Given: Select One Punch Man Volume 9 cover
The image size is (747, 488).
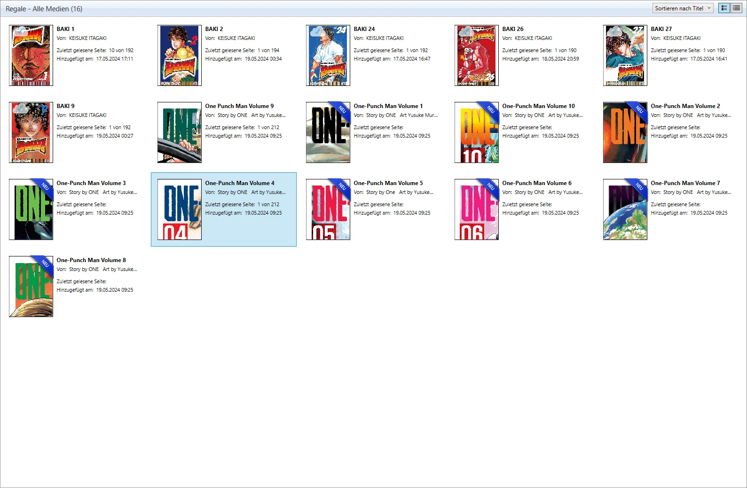Looking at the screenshot, I should (x=180, y=132).
